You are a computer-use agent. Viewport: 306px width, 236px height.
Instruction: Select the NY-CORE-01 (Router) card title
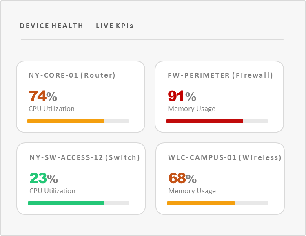point(72,75)
